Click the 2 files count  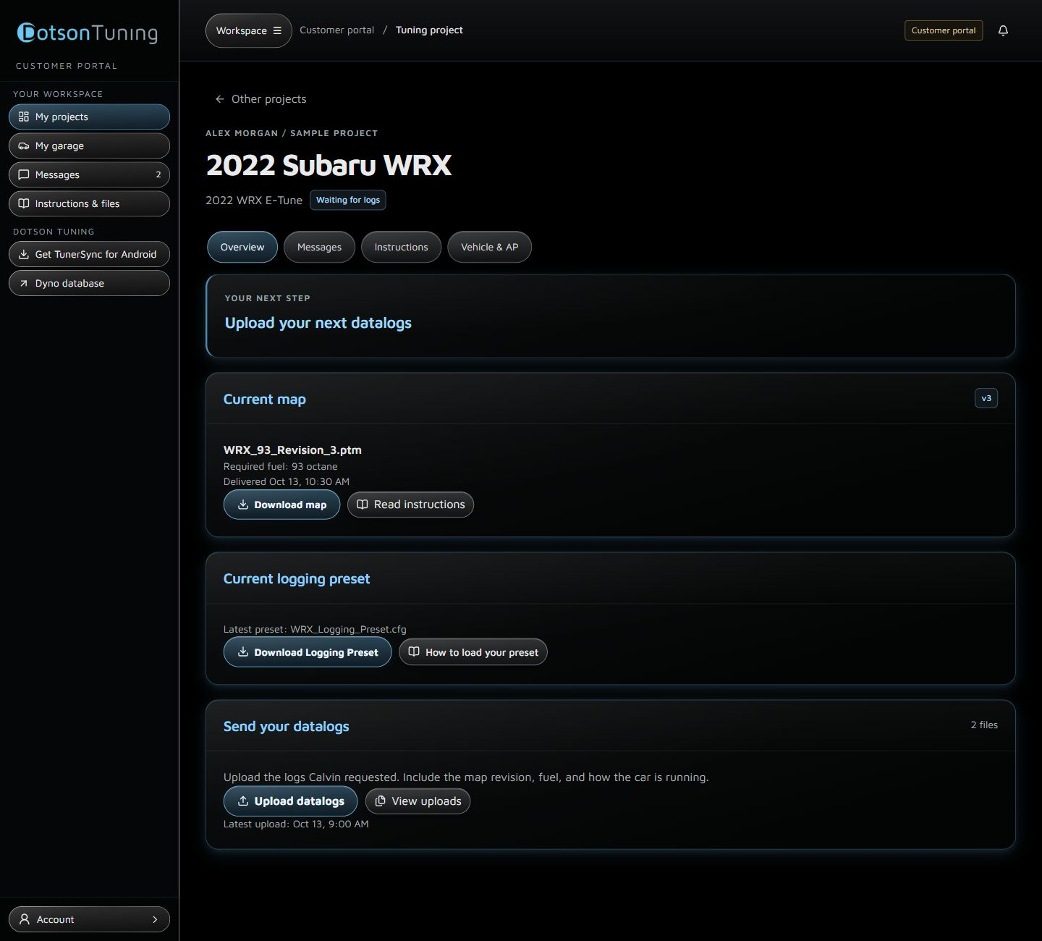coord(984,725)
